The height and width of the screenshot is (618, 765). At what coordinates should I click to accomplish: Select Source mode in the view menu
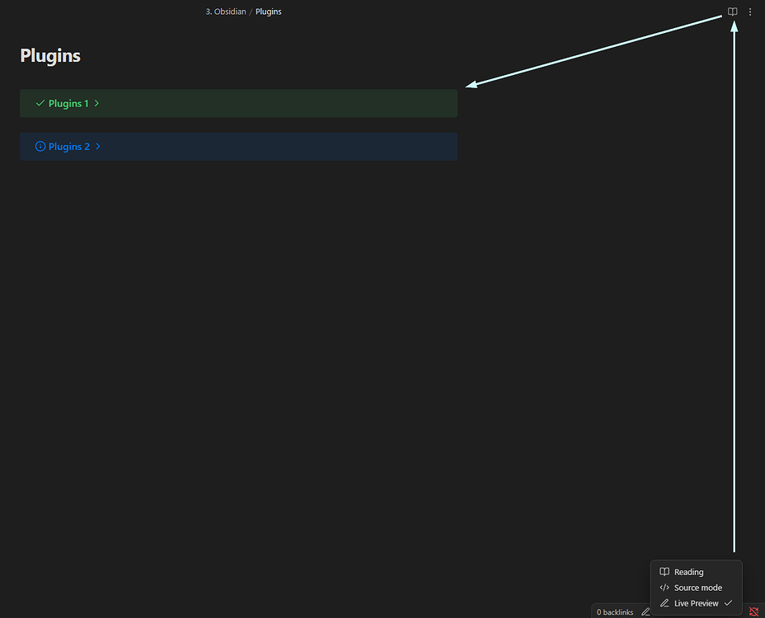[697, 588]
